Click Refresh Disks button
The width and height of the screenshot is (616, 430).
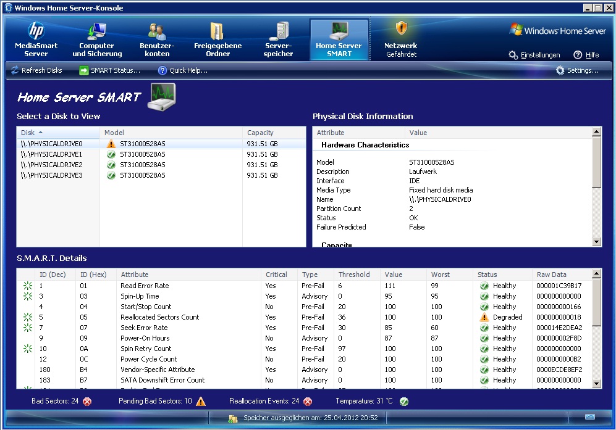click(x=36, y=70)
